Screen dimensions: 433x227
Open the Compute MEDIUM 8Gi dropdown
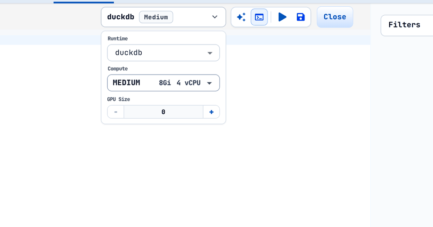point(163,83)
